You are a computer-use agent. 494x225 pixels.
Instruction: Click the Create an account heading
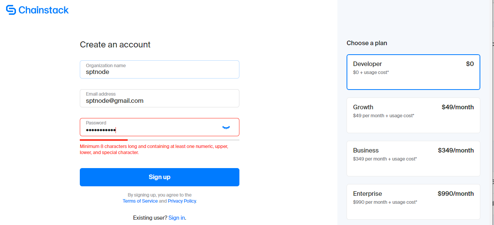(x=115, y=45)
